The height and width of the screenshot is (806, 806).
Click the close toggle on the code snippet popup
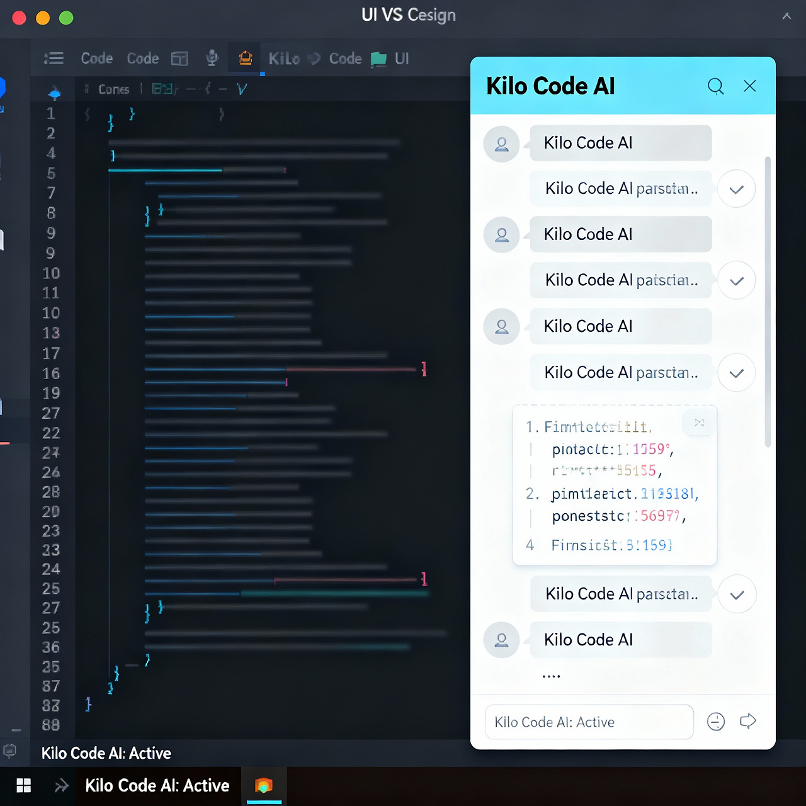click(x=698, y=423)
